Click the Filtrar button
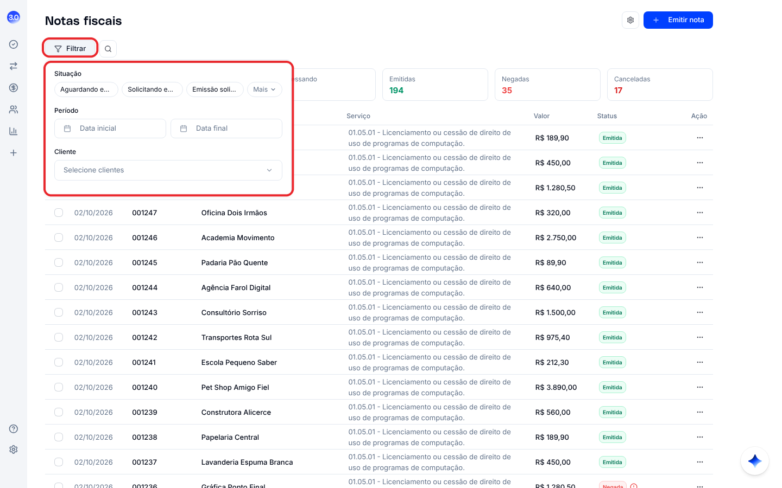Image resolution: width=782 pixels, height=488 pixels. tap(71, 49)
